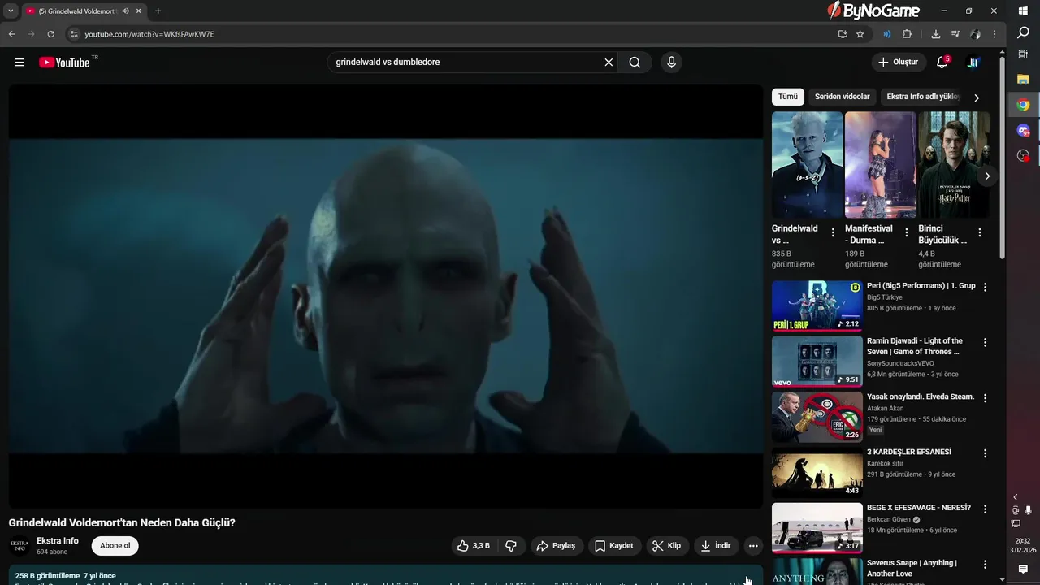Image resolution: width=1040 pixels, height=585 pixels.
Task: Reload the page
Action: click(50, 34)
